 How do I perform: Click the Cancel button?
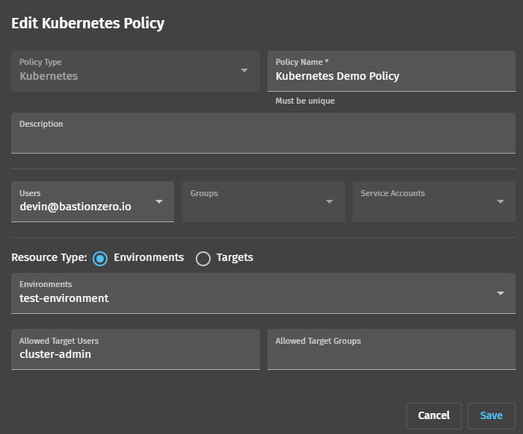coord(434,415)
